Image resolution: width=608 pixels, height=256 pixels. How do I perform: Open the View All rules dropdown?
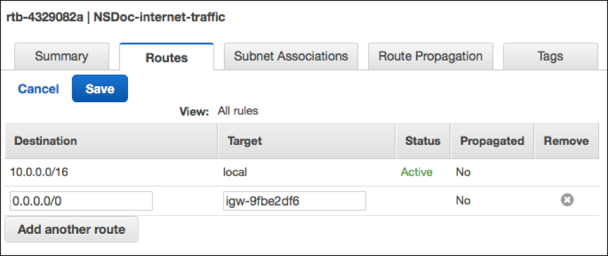click(x=237, y=111)
